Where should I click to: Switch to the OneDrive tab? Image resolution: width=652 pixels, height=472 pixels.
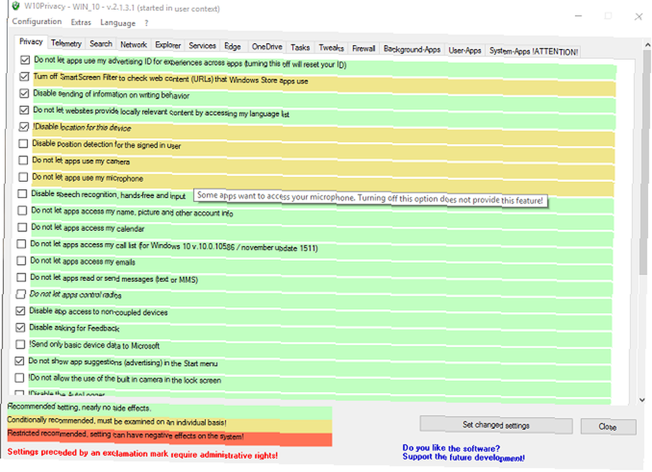267,46
